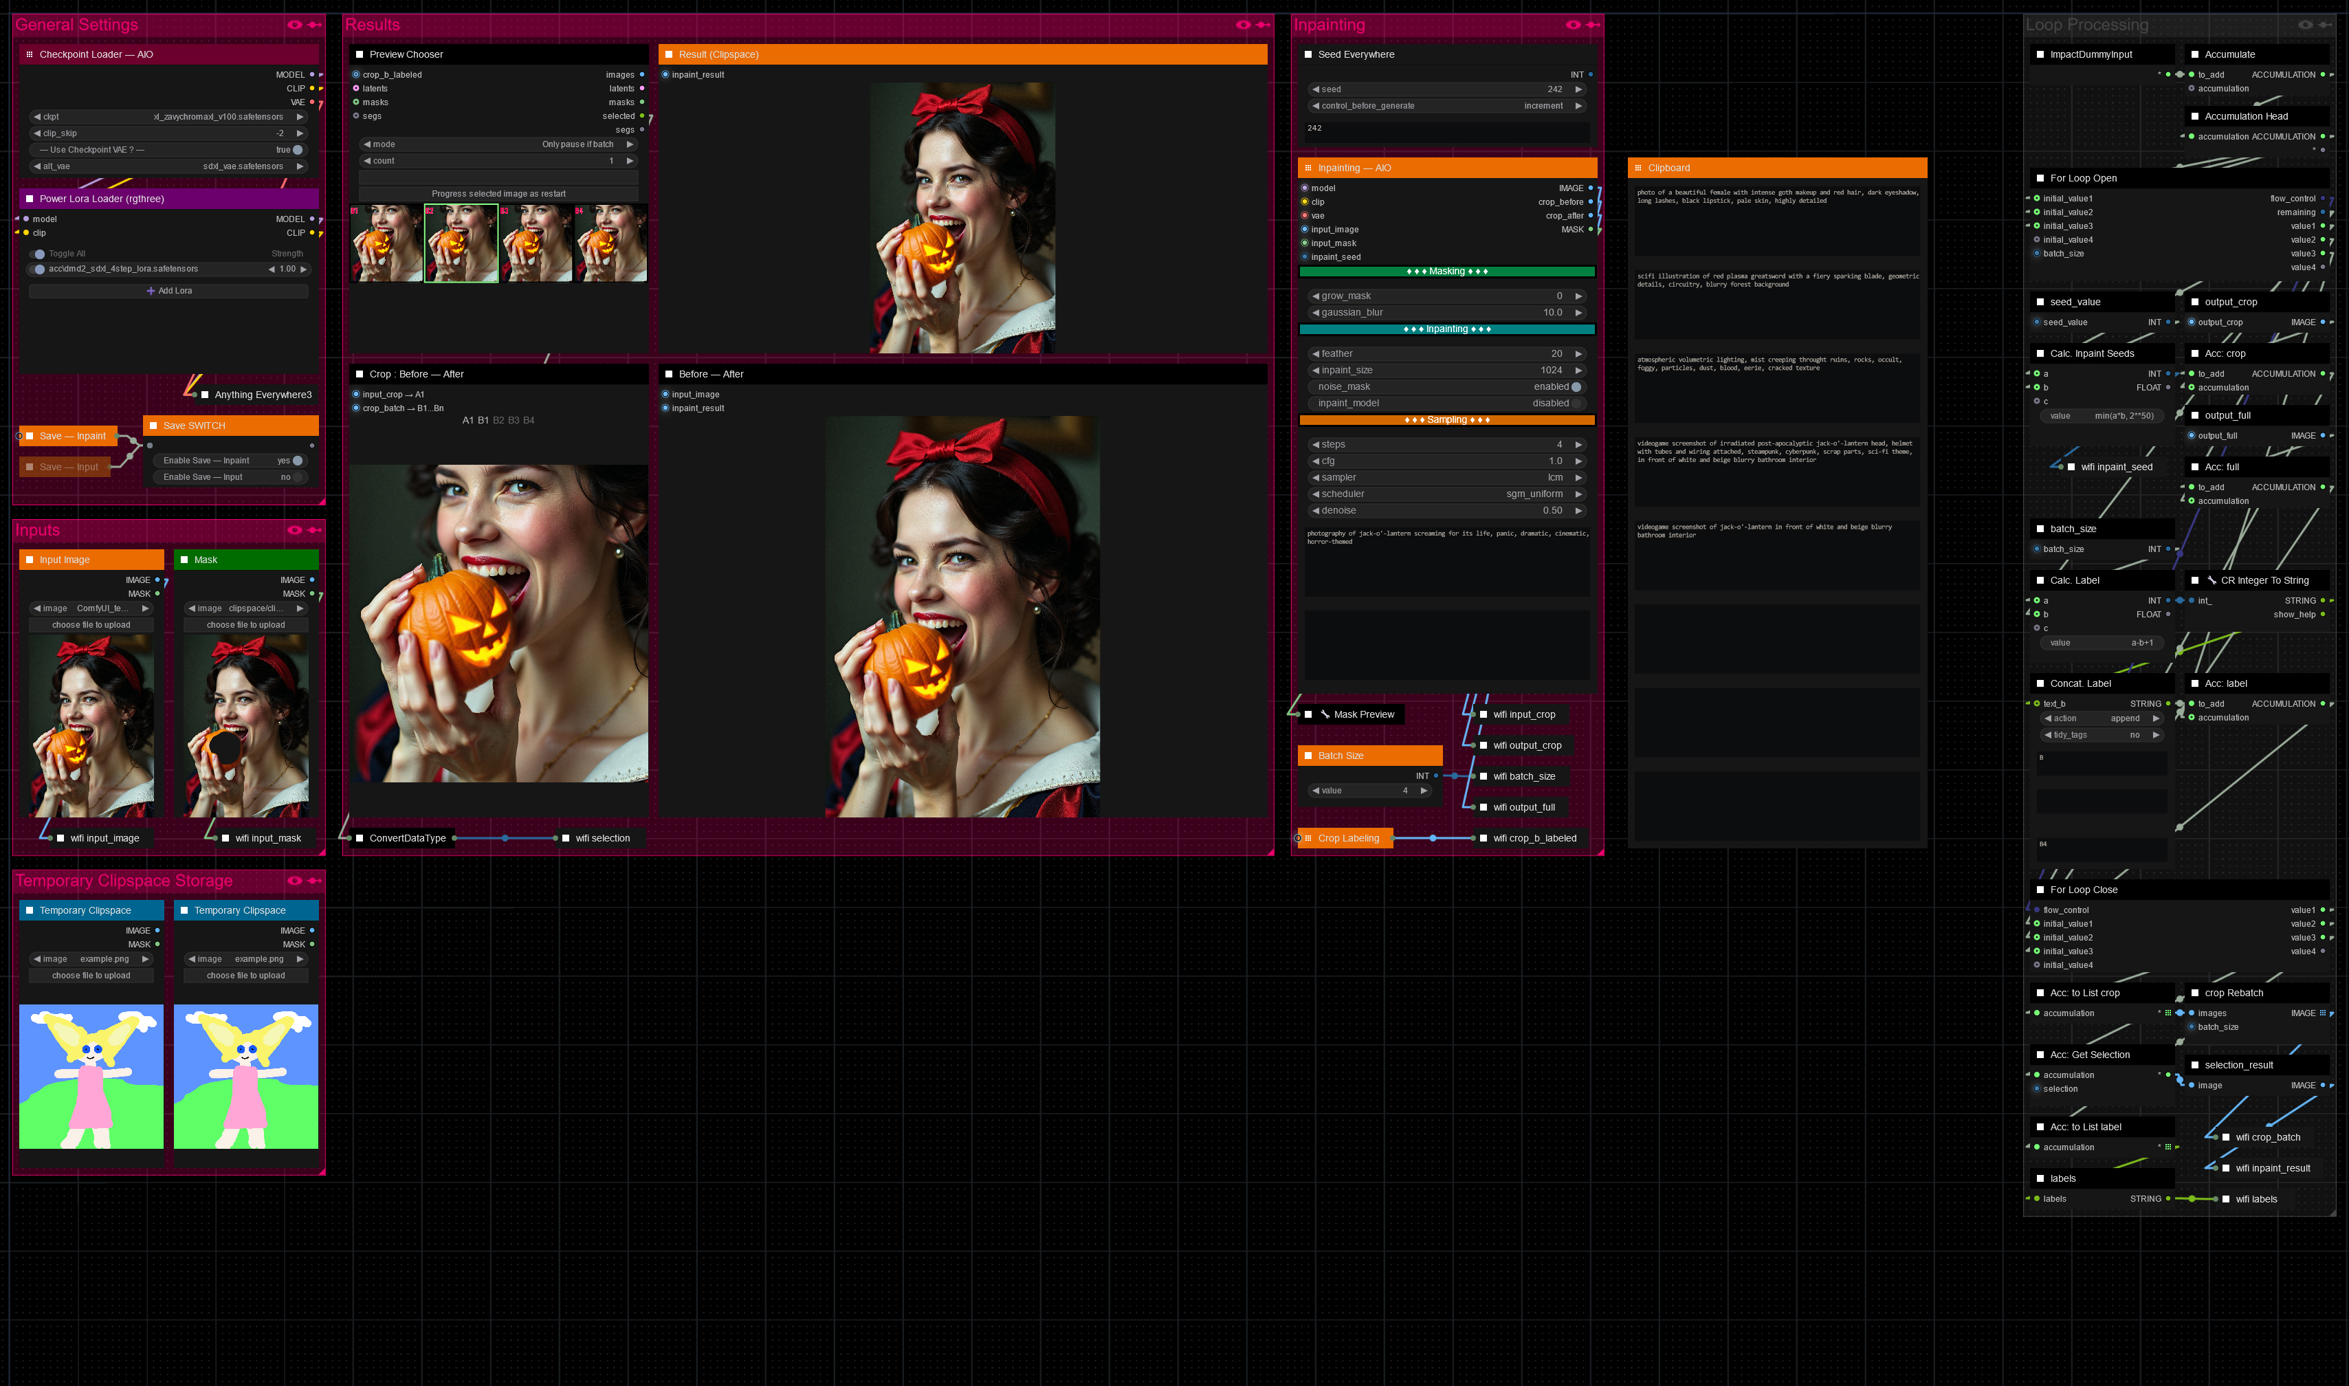Click grid icon on Checkpoint Loader — AIO node
Screen dimensions: 2349x1386
[30, 54]
